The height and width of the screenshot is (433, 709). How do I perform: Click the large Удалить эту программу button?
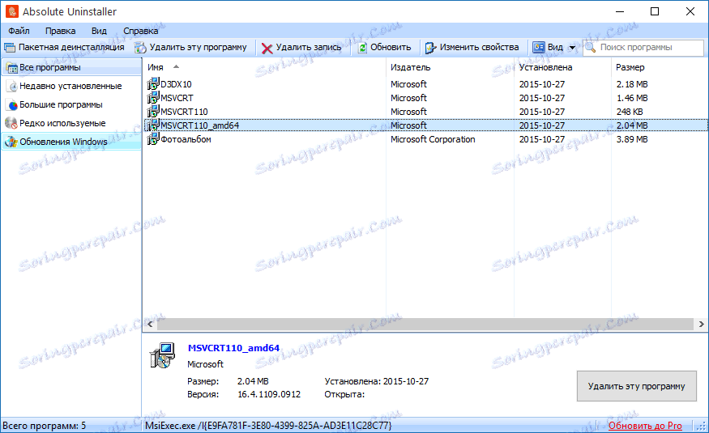tap(636, 386)
